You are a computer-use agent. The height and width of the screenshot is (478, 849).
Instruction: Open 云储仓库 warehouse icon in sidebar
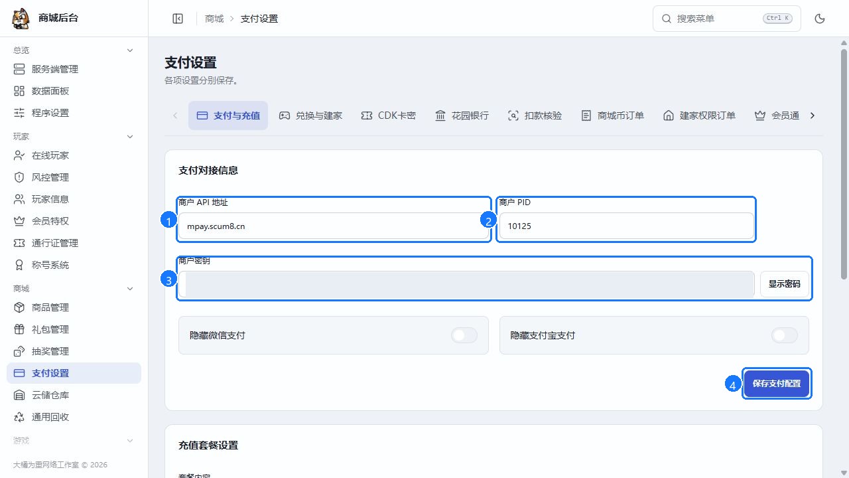pos(19,395)
